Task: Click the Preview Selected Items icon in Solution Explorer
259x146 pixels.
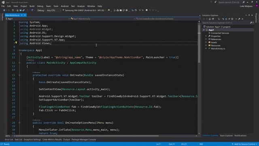Action: coord(242,19)
